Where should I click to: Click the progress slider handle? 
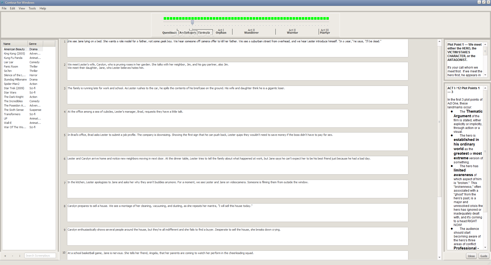tap(192, 22)
